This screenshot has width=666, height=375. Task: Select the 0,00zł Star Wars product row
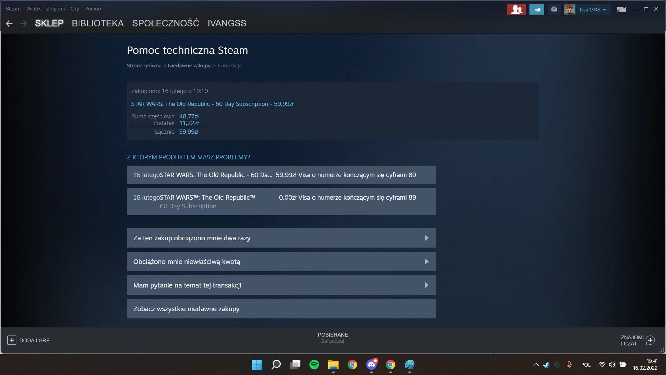(281, 202)
